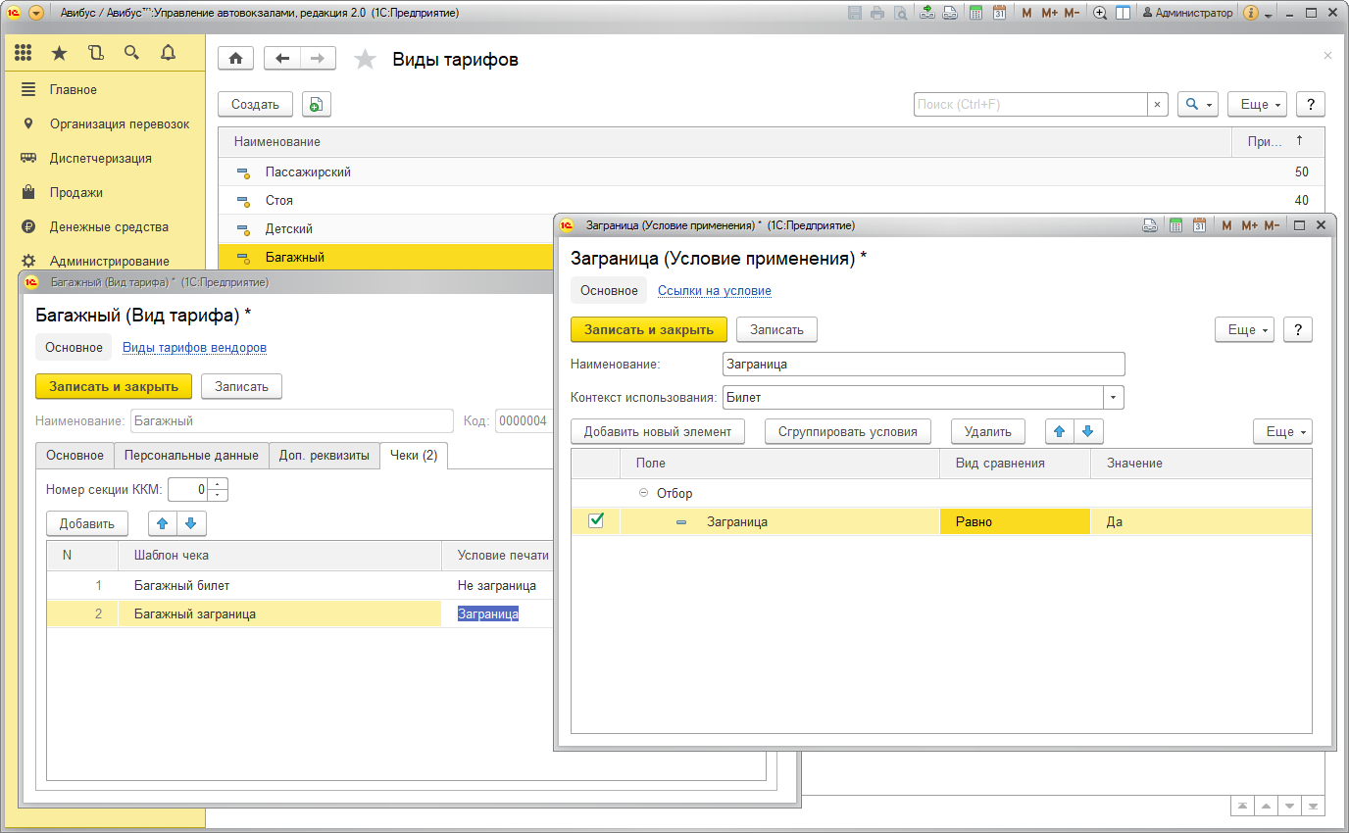Viewport: 1349px width, 833px height.
Task: Open the sections menu grid icon
Action: point(24,53)
